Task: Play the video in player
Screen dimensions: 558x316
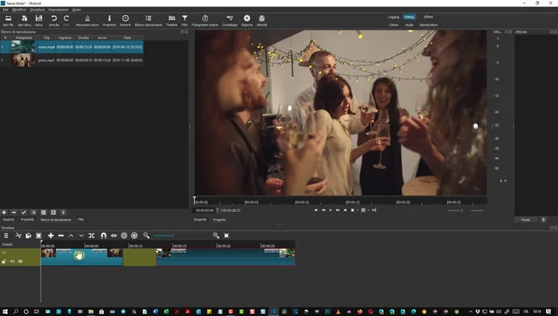Action: click(330, 210)
